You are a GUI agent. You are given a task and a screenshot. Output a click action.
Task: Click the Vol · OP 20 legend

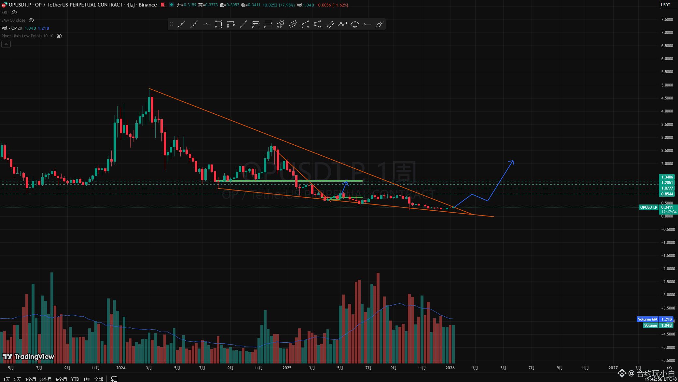coord(12,28)
